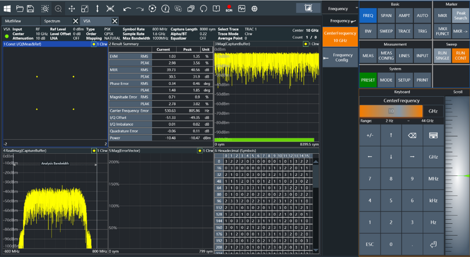Switch to the Spectrum tab
This screenshot has height=257, width=470.
[x=52, y=21]
